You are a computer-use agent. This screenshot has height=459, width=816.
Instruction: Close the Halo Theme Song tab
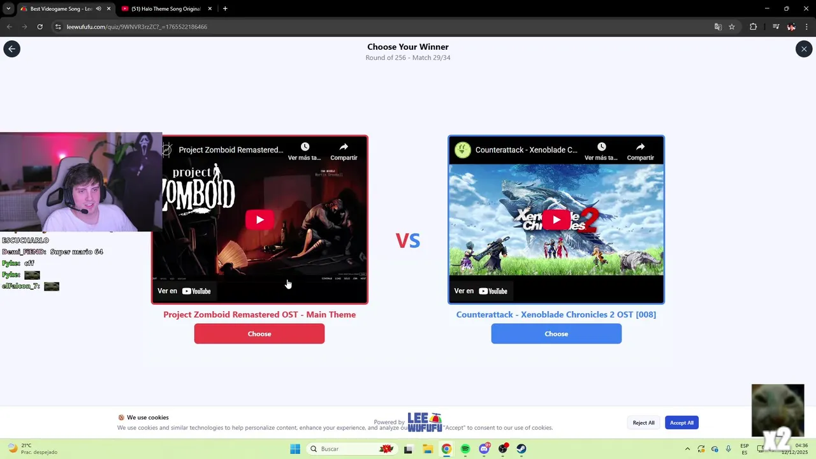[210, 9]
